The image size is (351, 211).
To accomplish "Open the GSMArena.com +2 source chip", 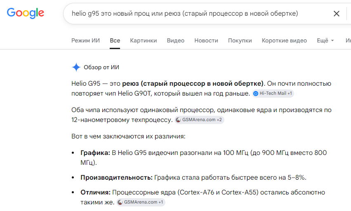I will pos(199,120).
